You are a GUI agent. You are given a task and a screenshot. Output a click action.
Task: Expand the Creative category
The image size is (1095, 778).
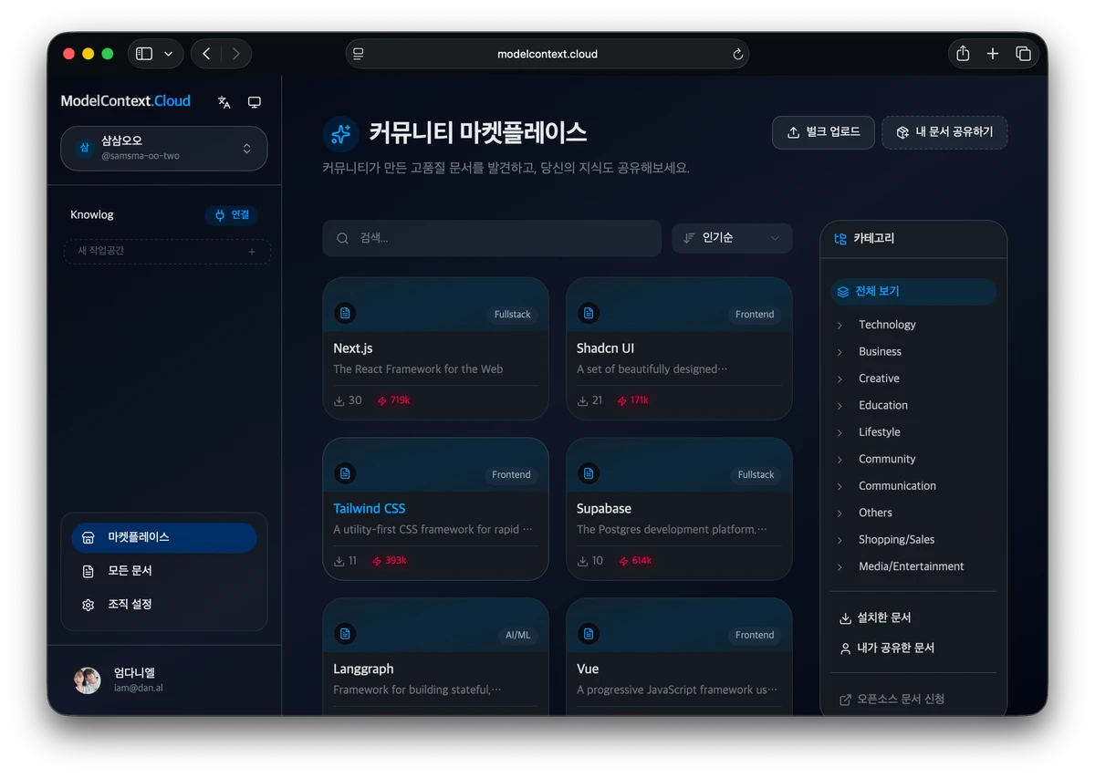(x=839, y=379)
